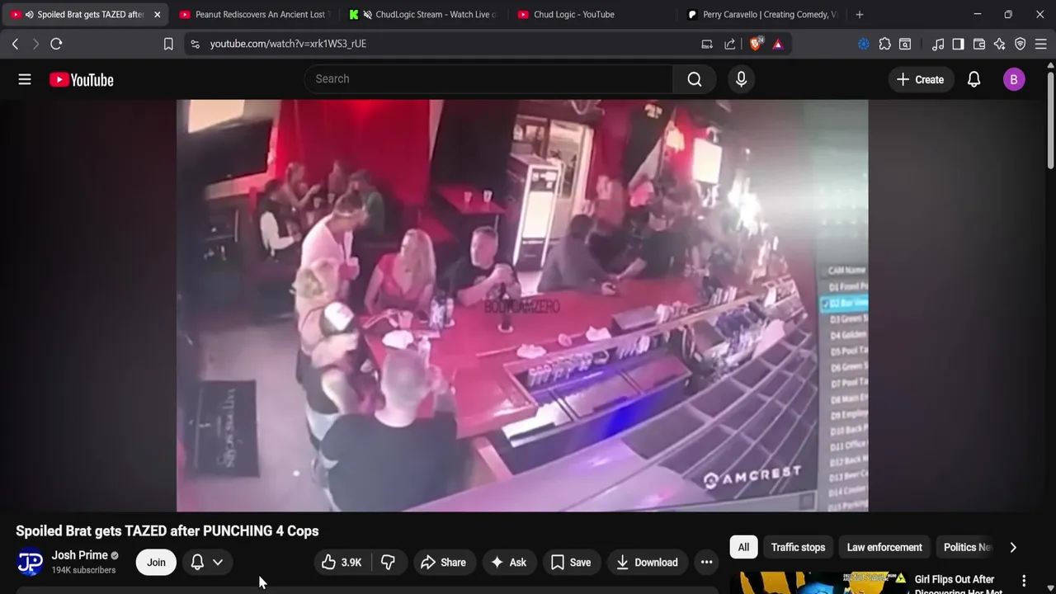
Task: Switch to Perry Caravello tab
Action: coord(761,14)
